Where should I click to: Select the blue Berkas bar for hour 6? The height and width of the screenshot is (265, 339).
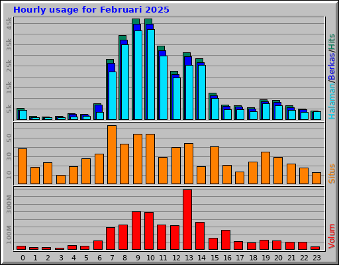(99, 109)
